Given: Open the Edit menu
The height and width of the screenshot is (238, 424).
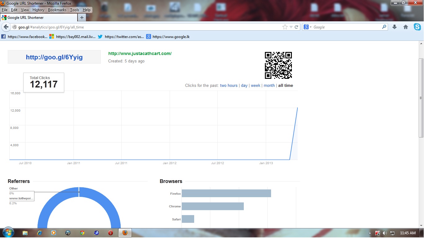Looking at the screenshot, I should pyautogui.click(x=14, y=10).
